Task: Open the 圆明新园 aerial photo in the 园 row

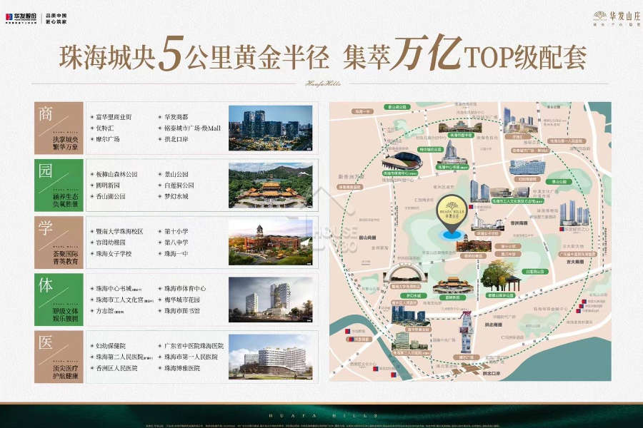Action: tap(271, 185)
